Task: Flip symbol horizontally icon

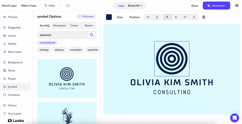Action: (148, 17)
